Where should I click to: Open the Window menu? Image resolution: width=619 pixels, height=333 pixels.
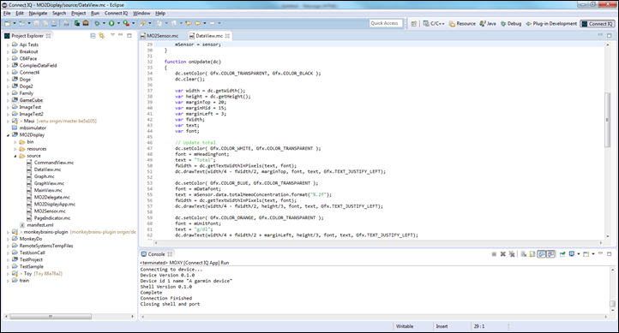point(141,13)
